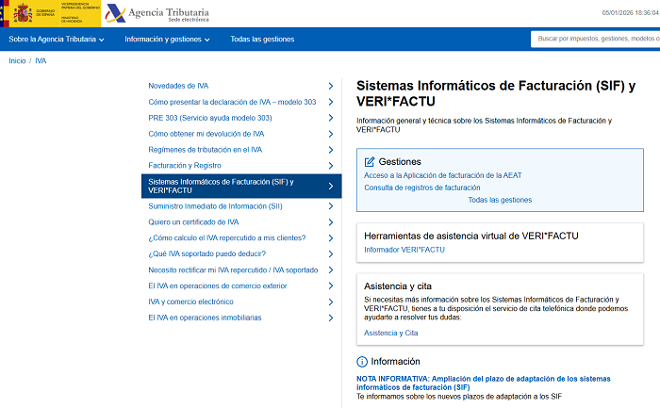Viewport: 660px width, 408px height.
Task: Expand chevron next to IVA repercutido a clientes
Action: pyautogui.click(x=331, y=238)
